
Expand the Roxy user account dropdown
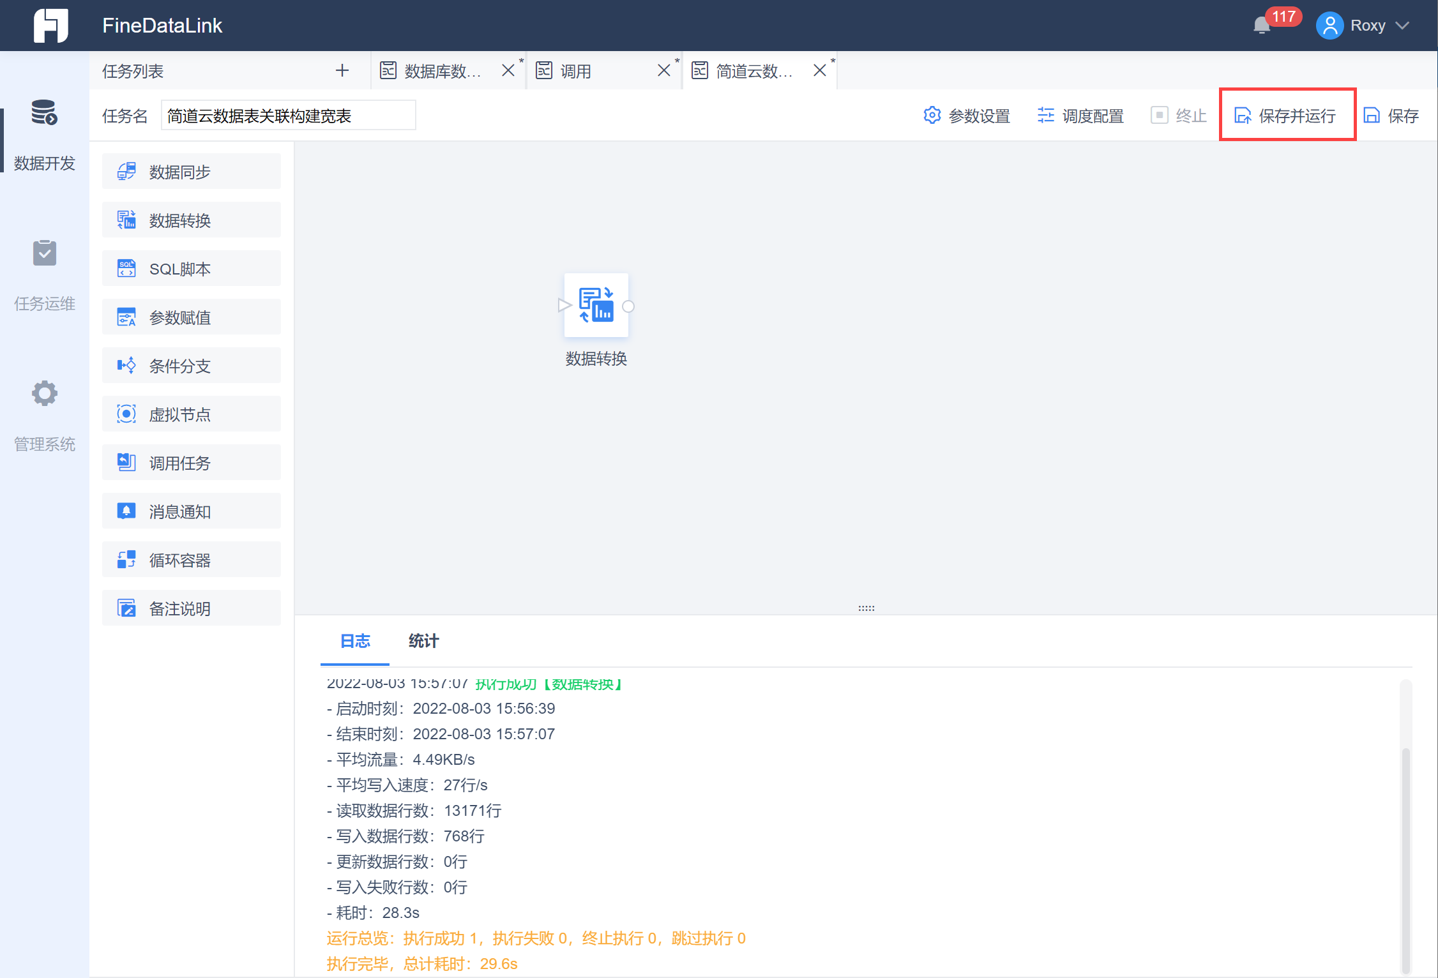1402,26
